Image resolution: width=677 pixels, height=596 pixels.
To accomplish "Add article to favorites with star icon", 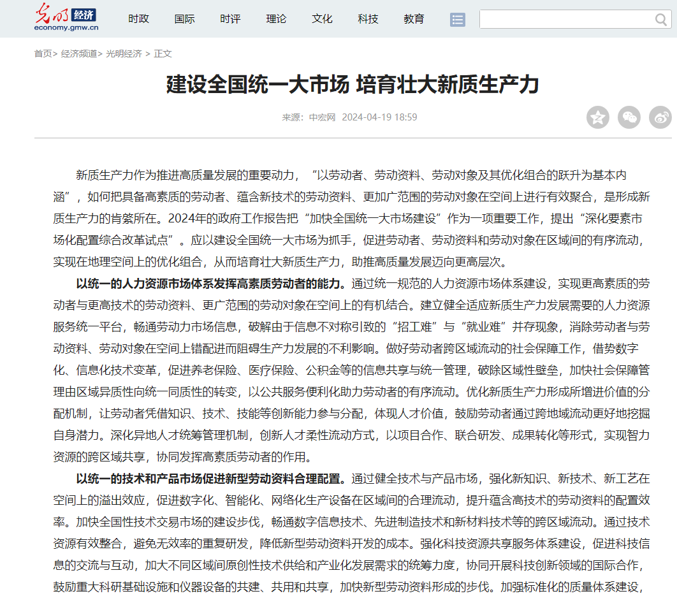I will click(597, 117).
